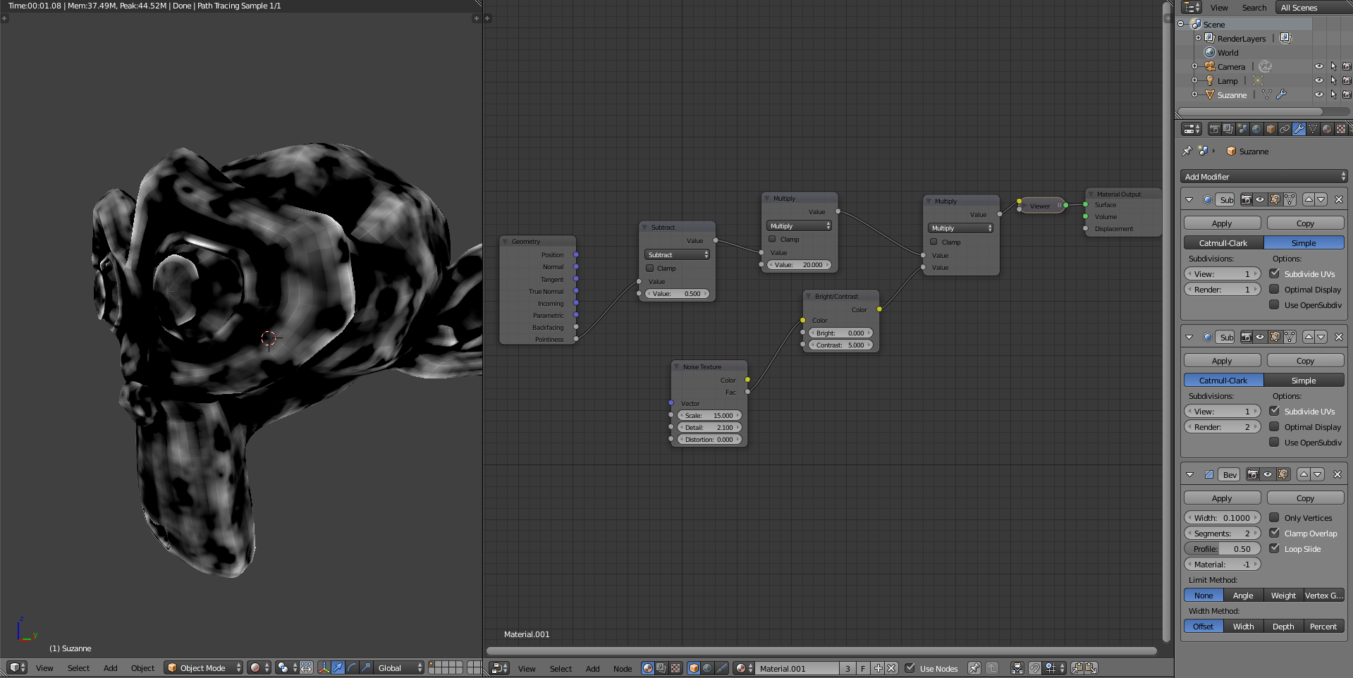Toggle Only Vertices in Bevel modifier
This screenshot has height=678, width=1353.
point(1275,517)
